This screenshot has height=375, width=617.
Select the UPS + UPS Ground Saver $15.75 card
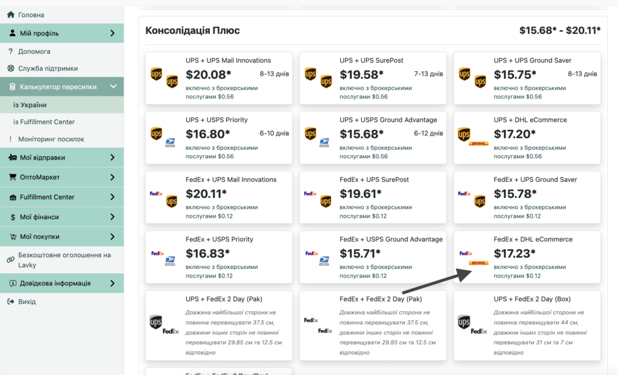527,78
